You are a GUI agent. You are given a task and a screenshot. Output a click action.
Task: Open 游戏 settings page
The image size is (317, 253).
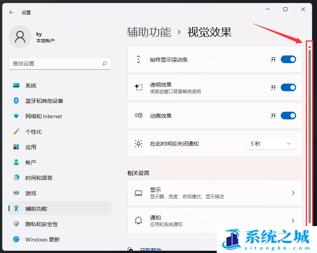pos(30,193)
